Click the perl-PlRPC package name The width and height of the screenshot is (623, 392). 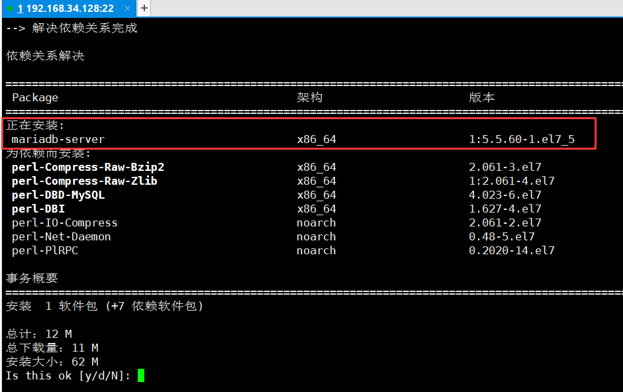[45, 251]
